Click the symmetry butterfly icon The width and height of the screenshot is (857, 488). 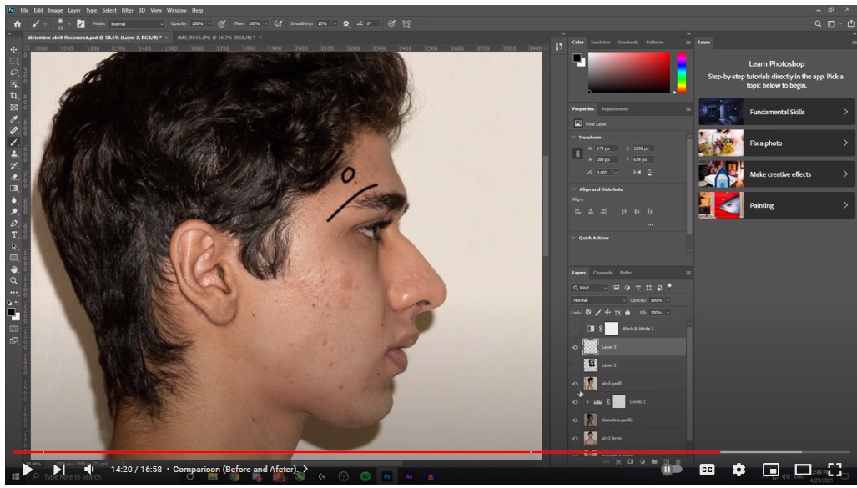[406, 23]
